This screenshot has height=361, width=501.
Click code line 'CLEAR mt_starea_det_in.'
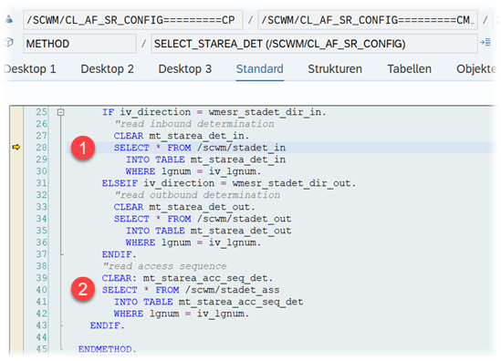pos(182,136)
